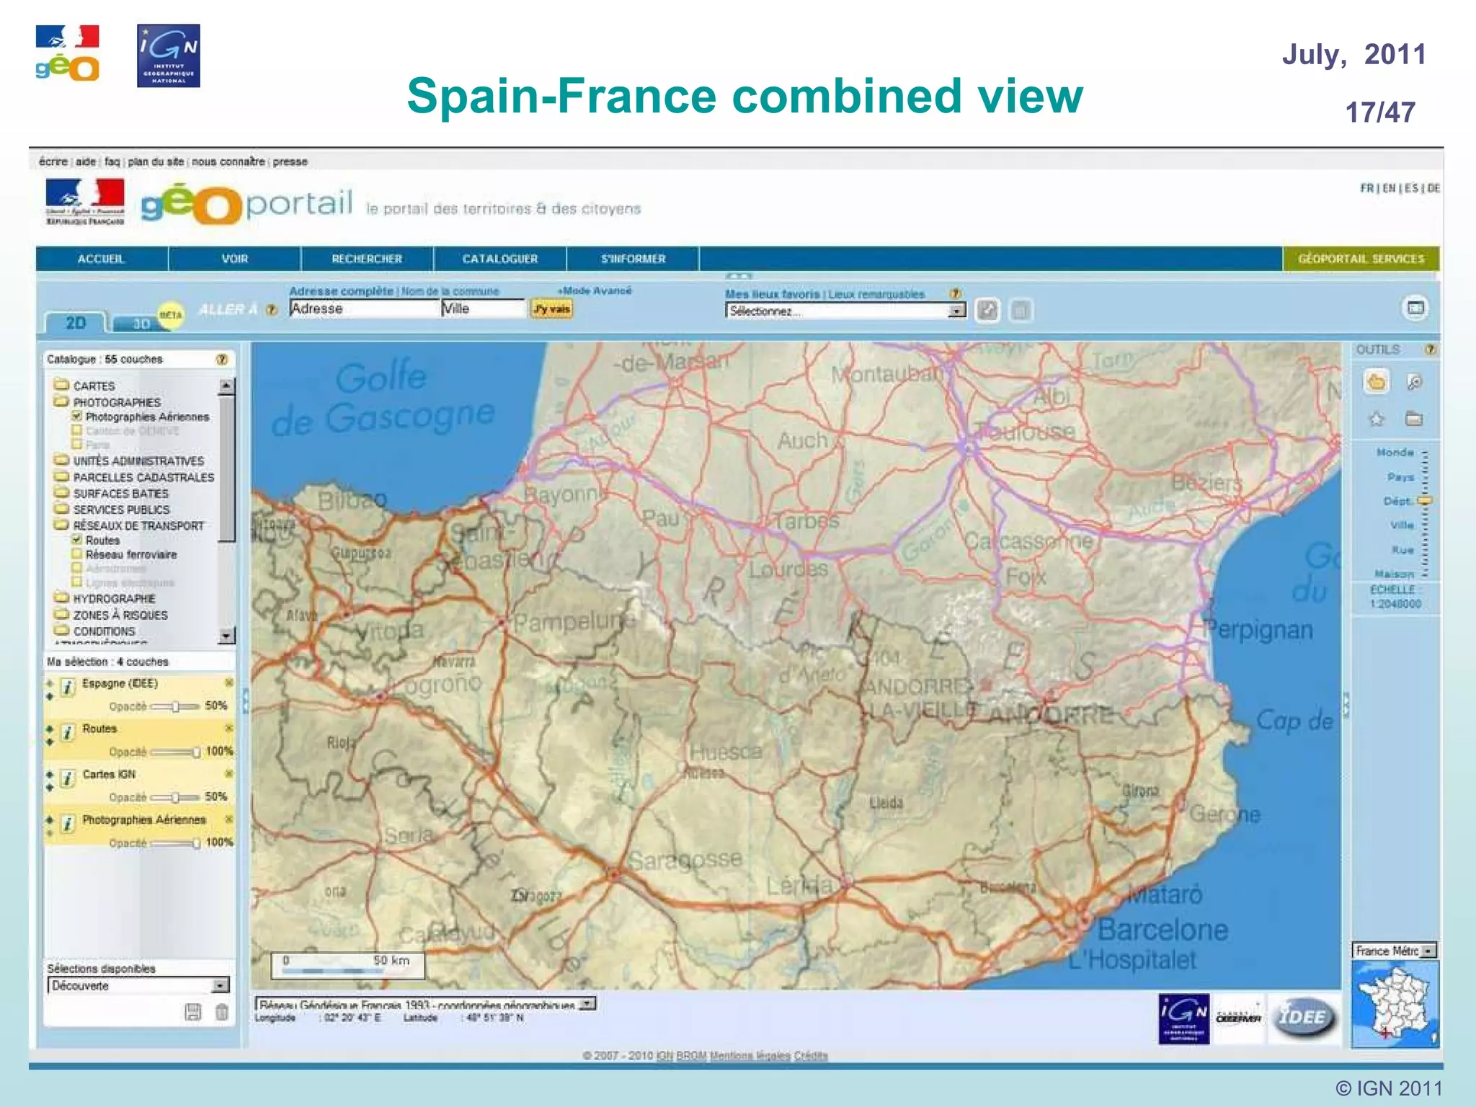
Task: Click the IDEE logo below the map
Action: tap(1304, 1018)
